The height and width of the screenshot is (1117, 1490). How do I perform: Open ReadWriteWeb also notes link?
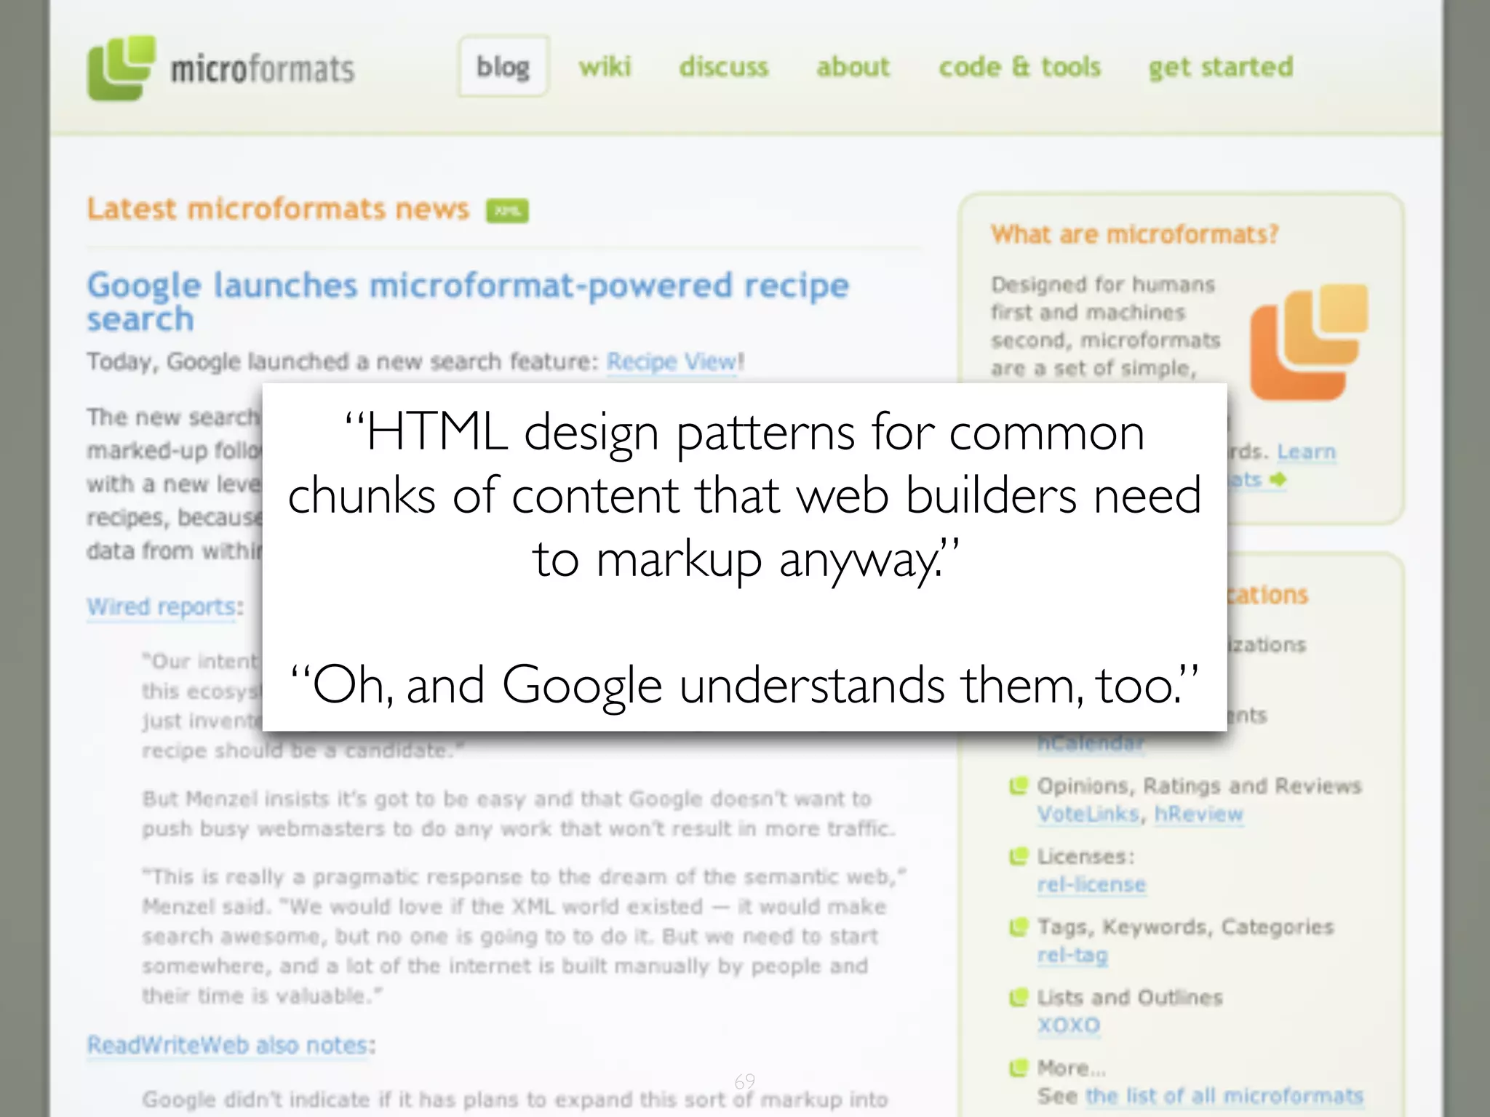tap(227, 1045)
